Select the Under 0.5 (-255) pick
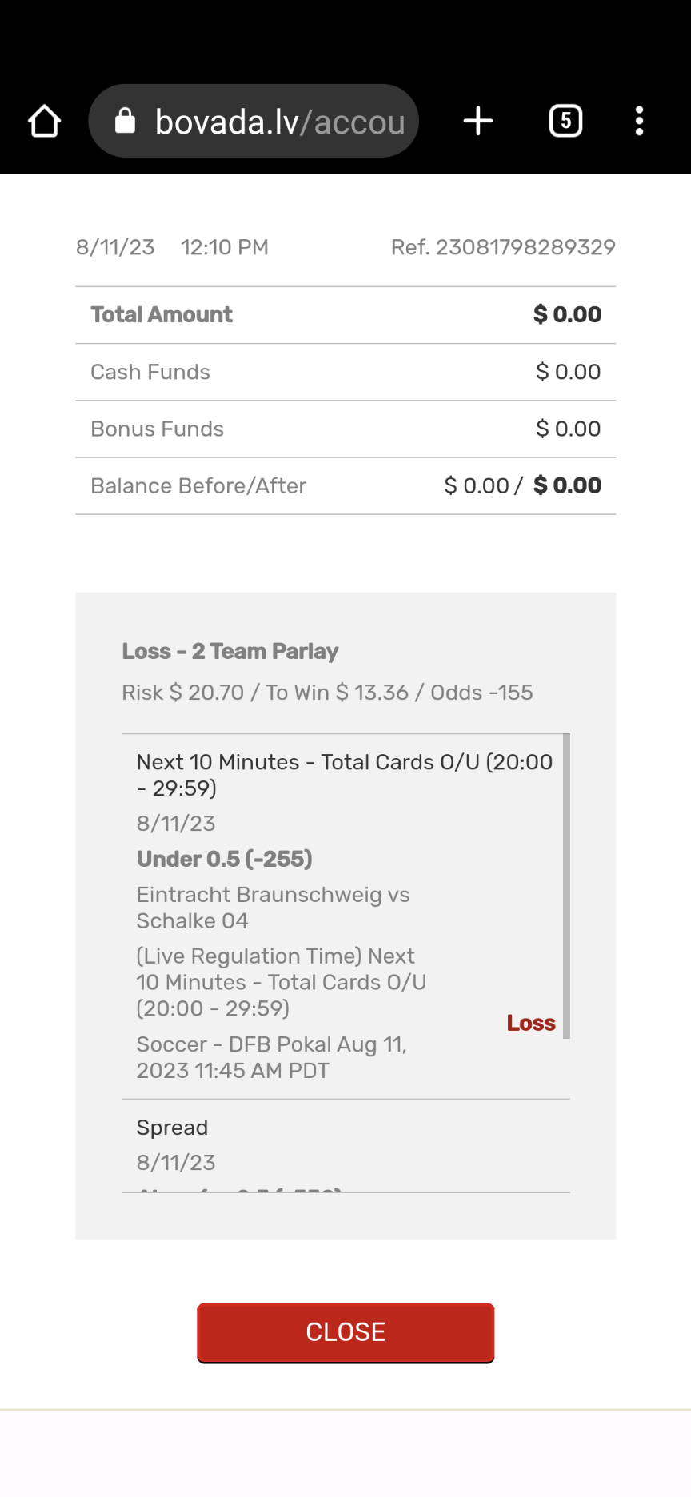The width and height of the screenshot is (691, 1497). 225,859
